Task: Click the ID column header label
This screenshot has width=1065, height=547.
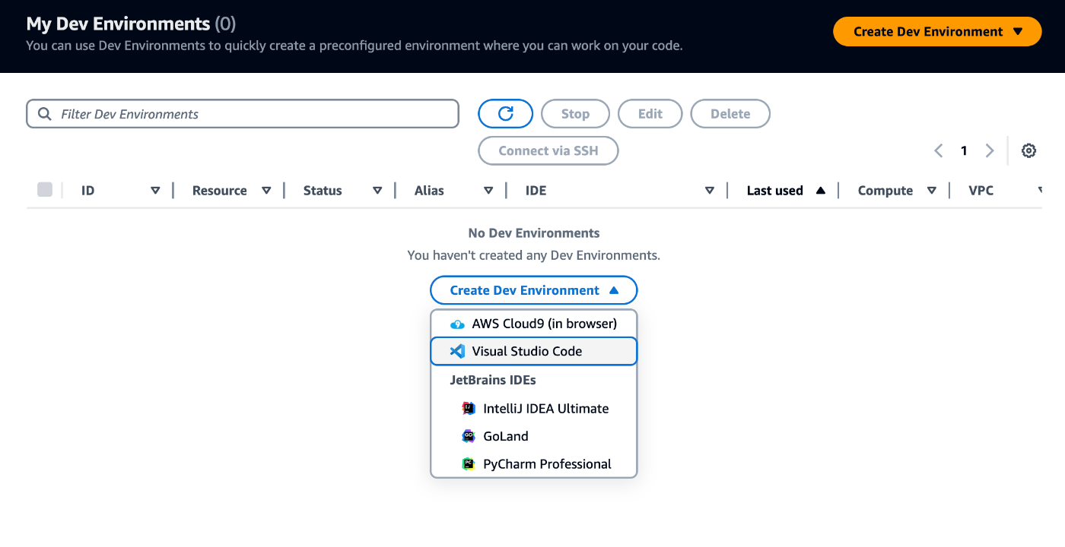Action: tap(88, 191)
